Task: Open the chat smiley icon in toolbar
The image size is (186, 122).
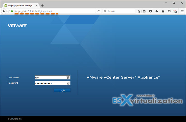Action: 169,11
